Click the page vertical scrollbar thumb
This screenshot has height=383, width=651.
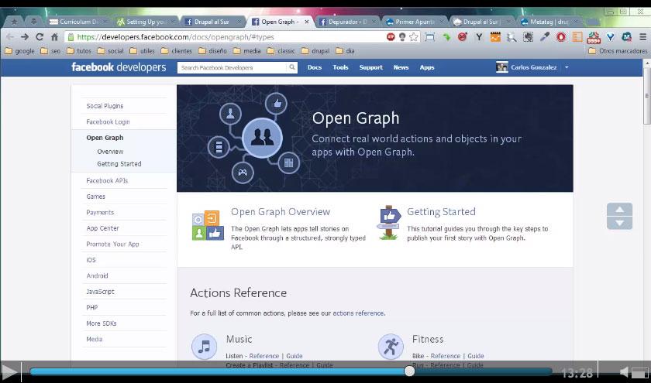[647, 95]
